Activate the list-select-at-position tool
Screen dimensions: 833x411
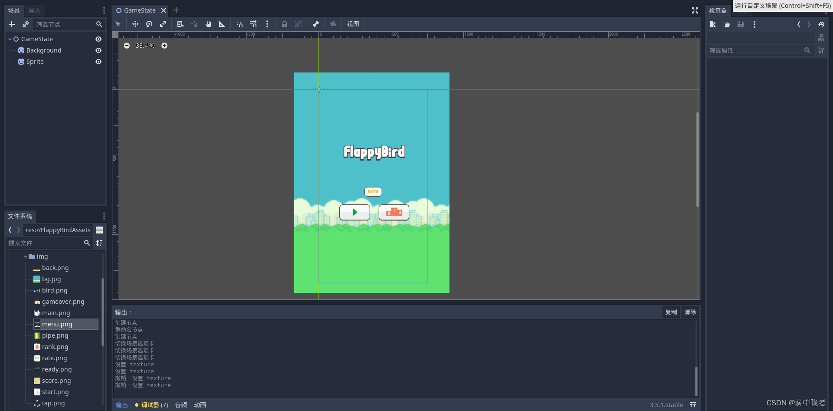pos(180,24)
